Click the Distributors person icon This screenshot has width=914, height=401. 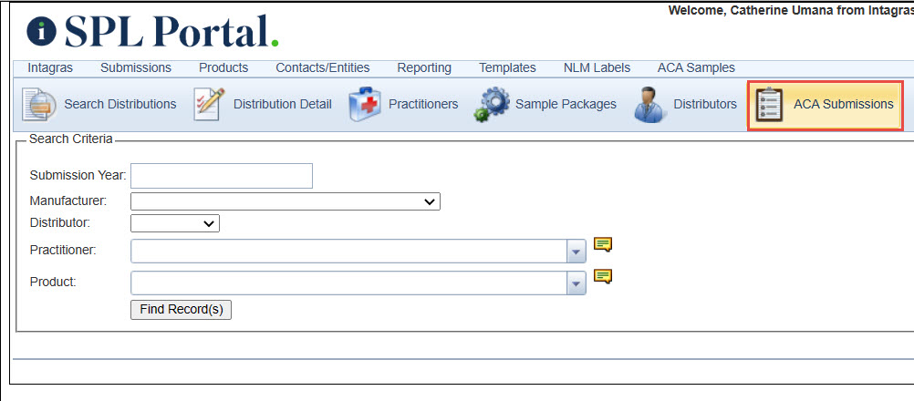click(x=649, y=105)
